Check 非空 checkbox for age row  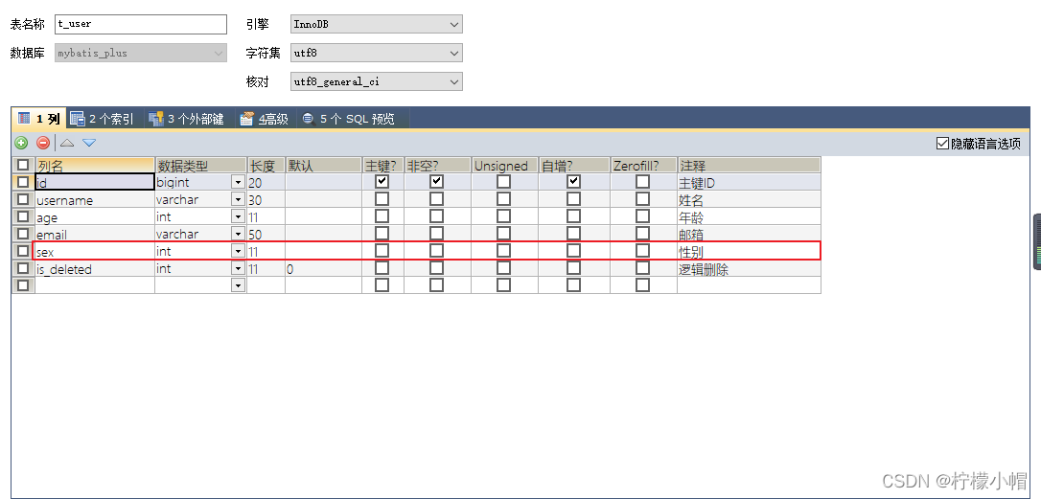[436, 215]
